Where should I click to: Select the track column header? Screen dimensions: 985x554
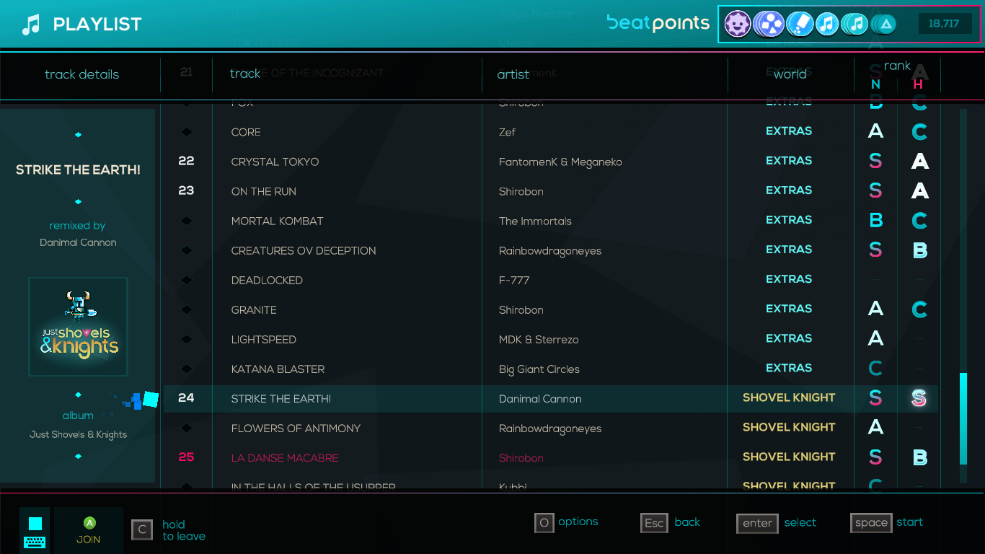[245, 74]
